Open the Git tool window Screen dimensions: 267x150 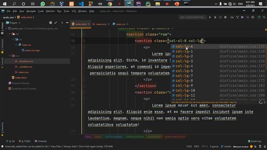pos(10,141)
